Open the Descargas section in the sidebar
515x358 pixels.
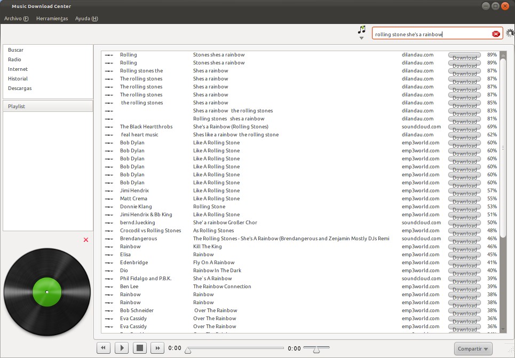click(x=20, y=88)
